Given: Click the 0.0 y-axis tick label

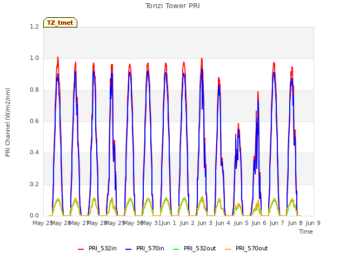Looking at the screenshot, I should point(34,215).
